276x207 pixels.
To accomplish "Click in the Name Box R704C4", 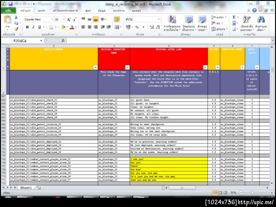I will coord(20,40).
